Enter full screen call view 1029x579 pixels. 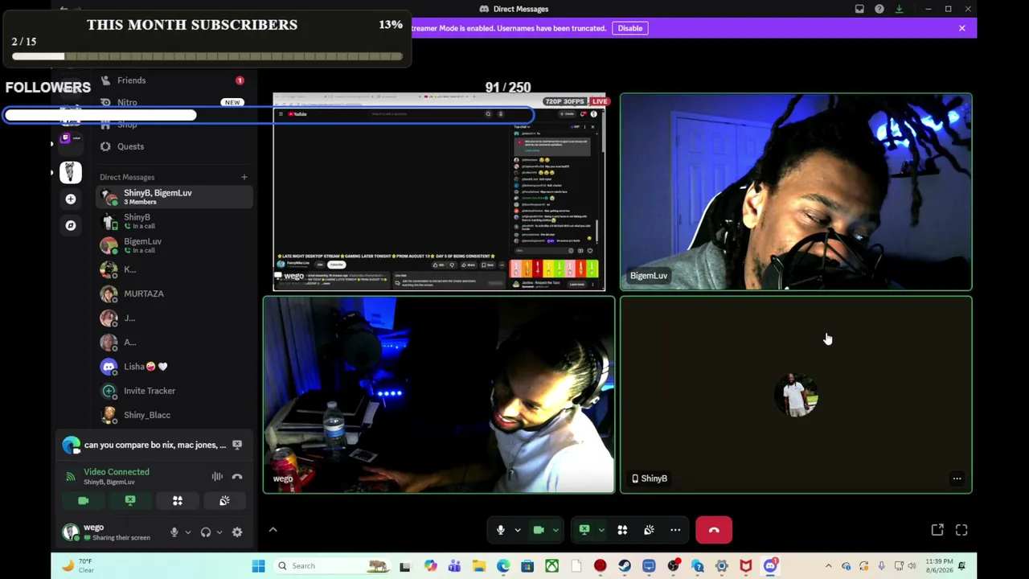pos(961,530)
